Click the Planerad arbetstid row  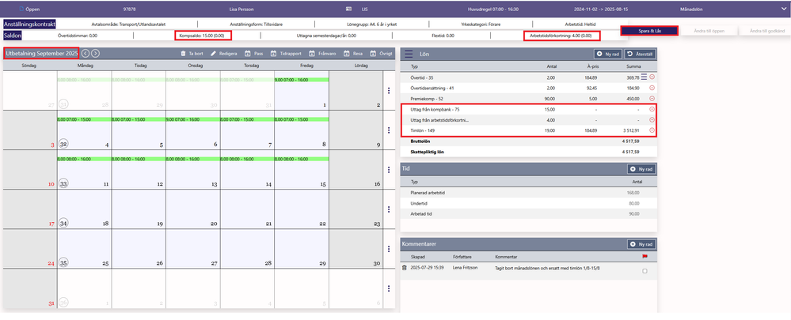(x=528, y=192)
